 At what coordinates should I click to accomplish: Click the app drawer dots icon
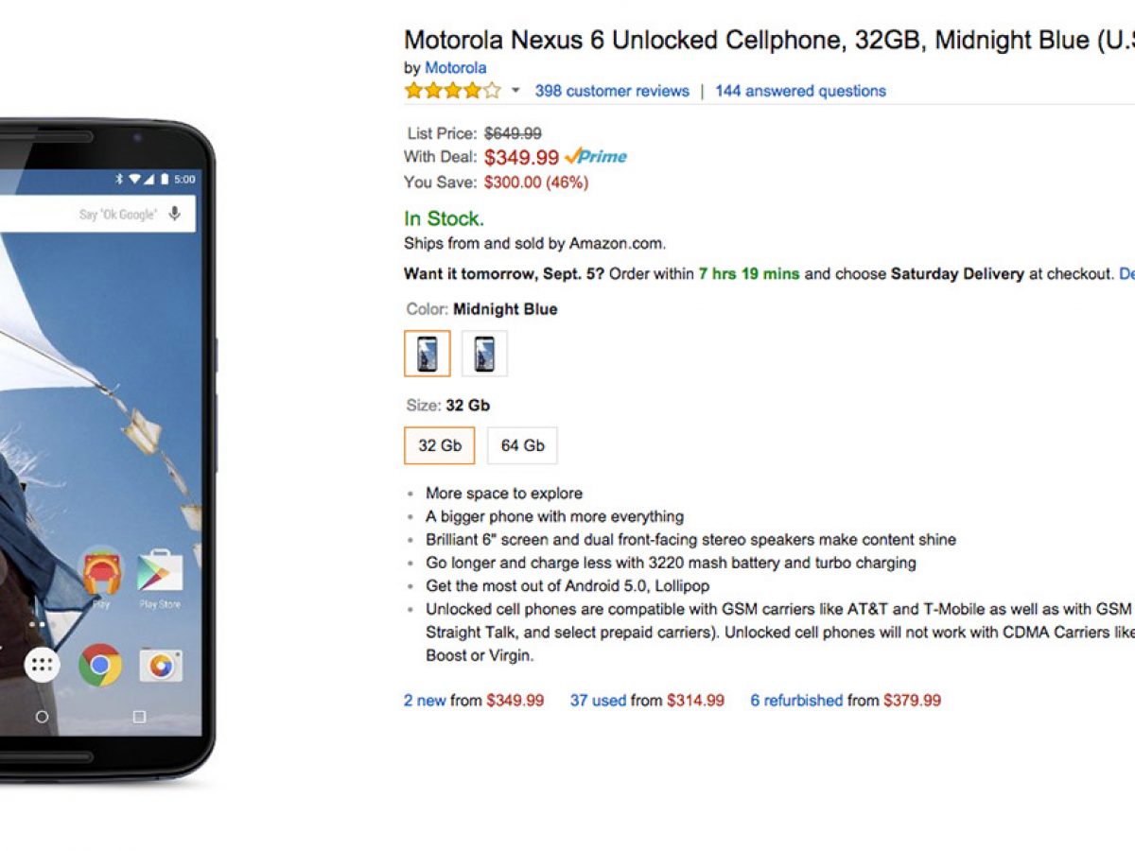[42, 665]
